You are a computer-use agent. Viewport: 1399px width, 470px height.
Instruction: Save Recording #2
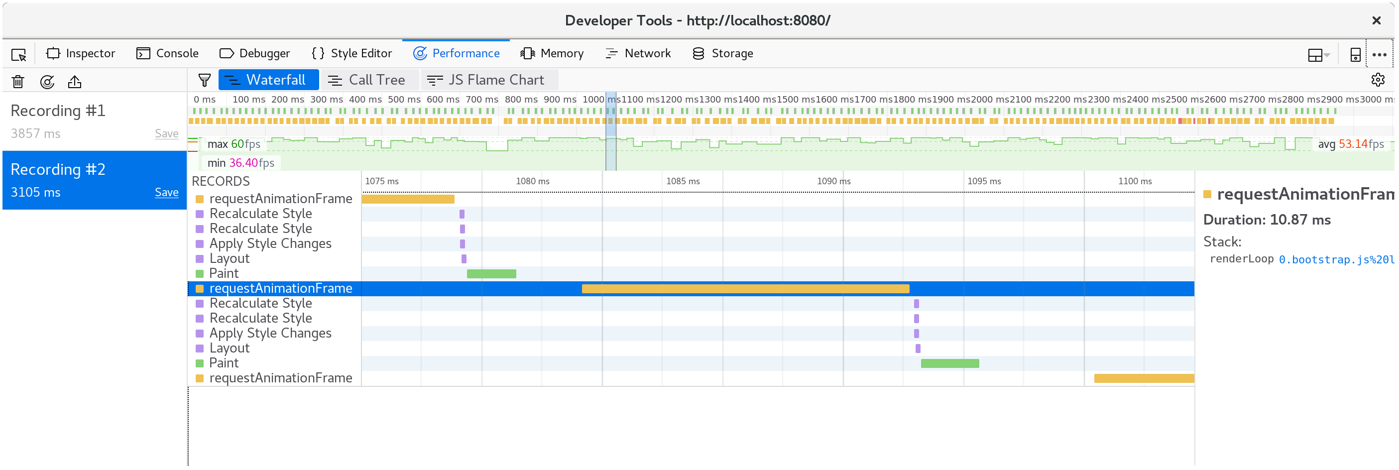pyautogui.click(x=167, y=192)
